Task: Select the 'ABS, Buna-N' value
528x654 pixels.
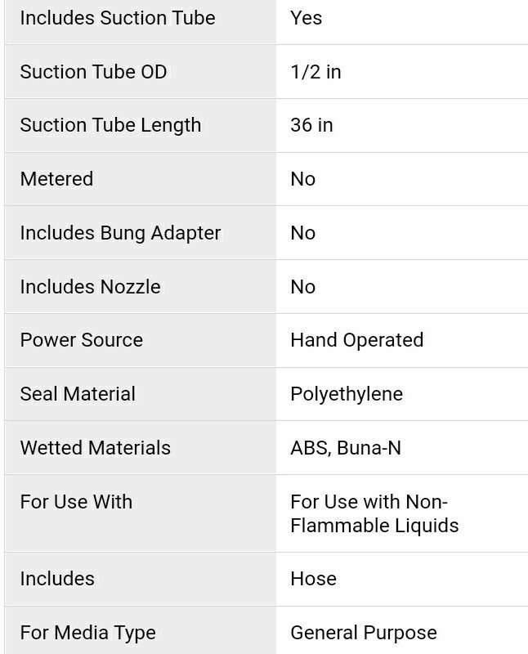Action: [x=346, y=448]
